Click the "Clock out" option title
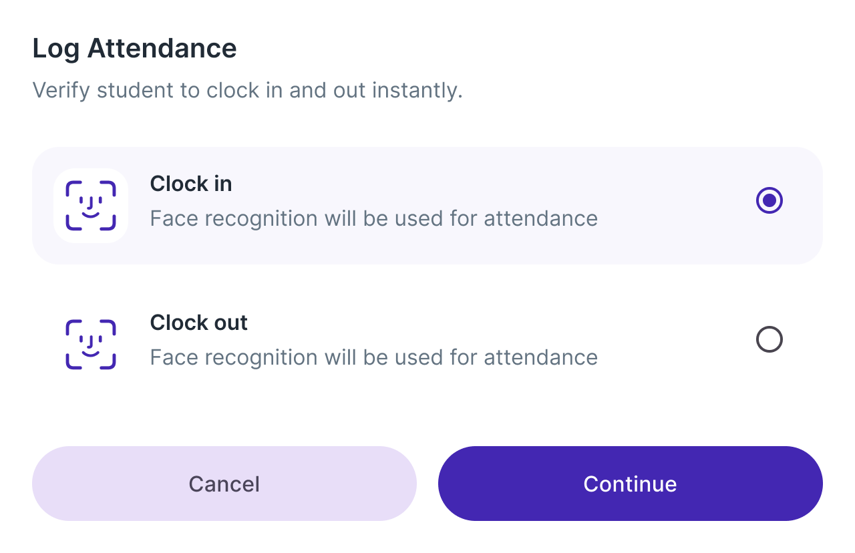 [199, 323]
